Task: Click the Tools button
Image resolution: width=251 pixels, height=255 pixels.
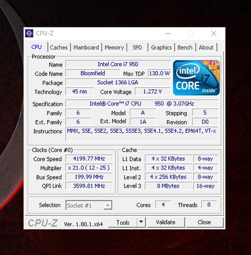Action: tap(123, 223)
